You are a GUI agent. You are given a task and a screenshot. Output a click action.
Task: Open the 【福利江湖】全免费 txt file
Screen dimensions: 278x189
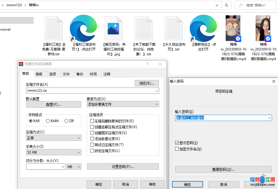click(x=53, y=28)
